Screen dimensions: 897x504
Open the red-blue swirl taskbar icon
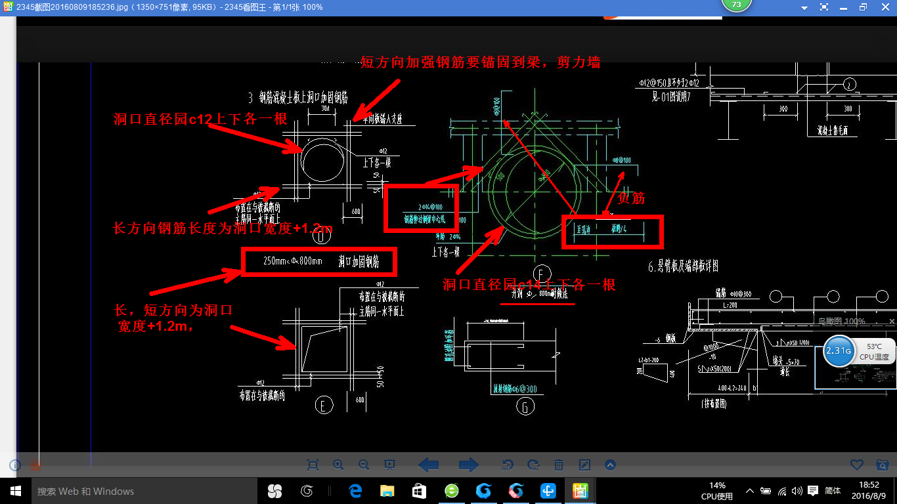click(515, 491)
